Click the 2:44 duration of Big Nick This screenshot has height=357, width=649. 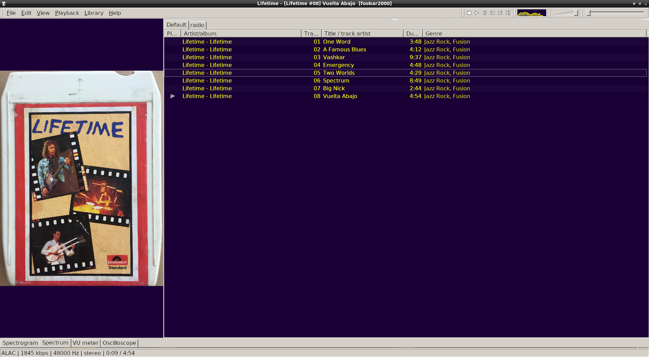415,88
